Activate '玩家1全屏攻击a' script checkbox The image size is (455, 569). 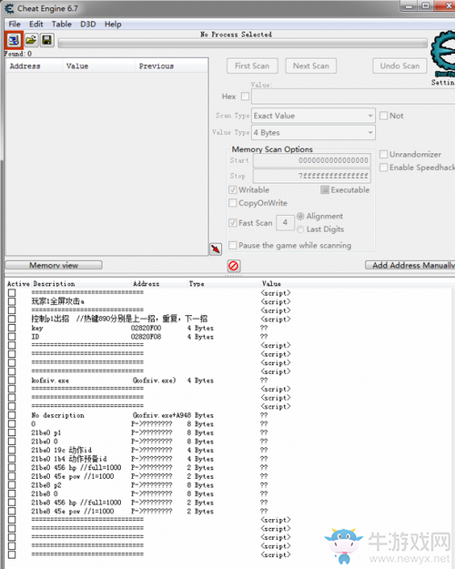tap(12, 301)
